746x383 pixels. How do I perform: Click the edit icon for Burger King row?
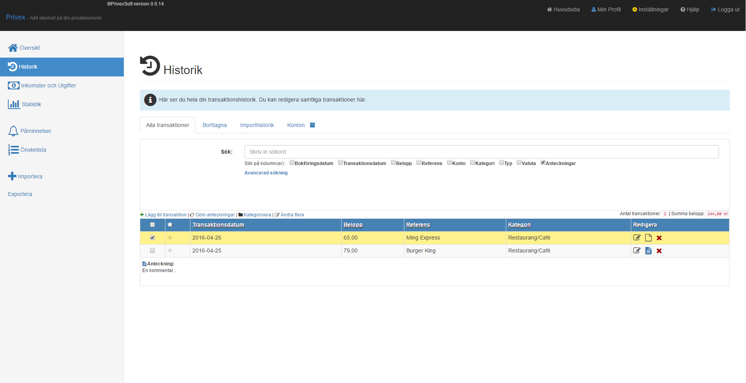point(637,250)
